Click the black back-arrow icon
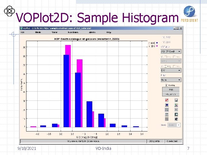 [x=176, y=119]
